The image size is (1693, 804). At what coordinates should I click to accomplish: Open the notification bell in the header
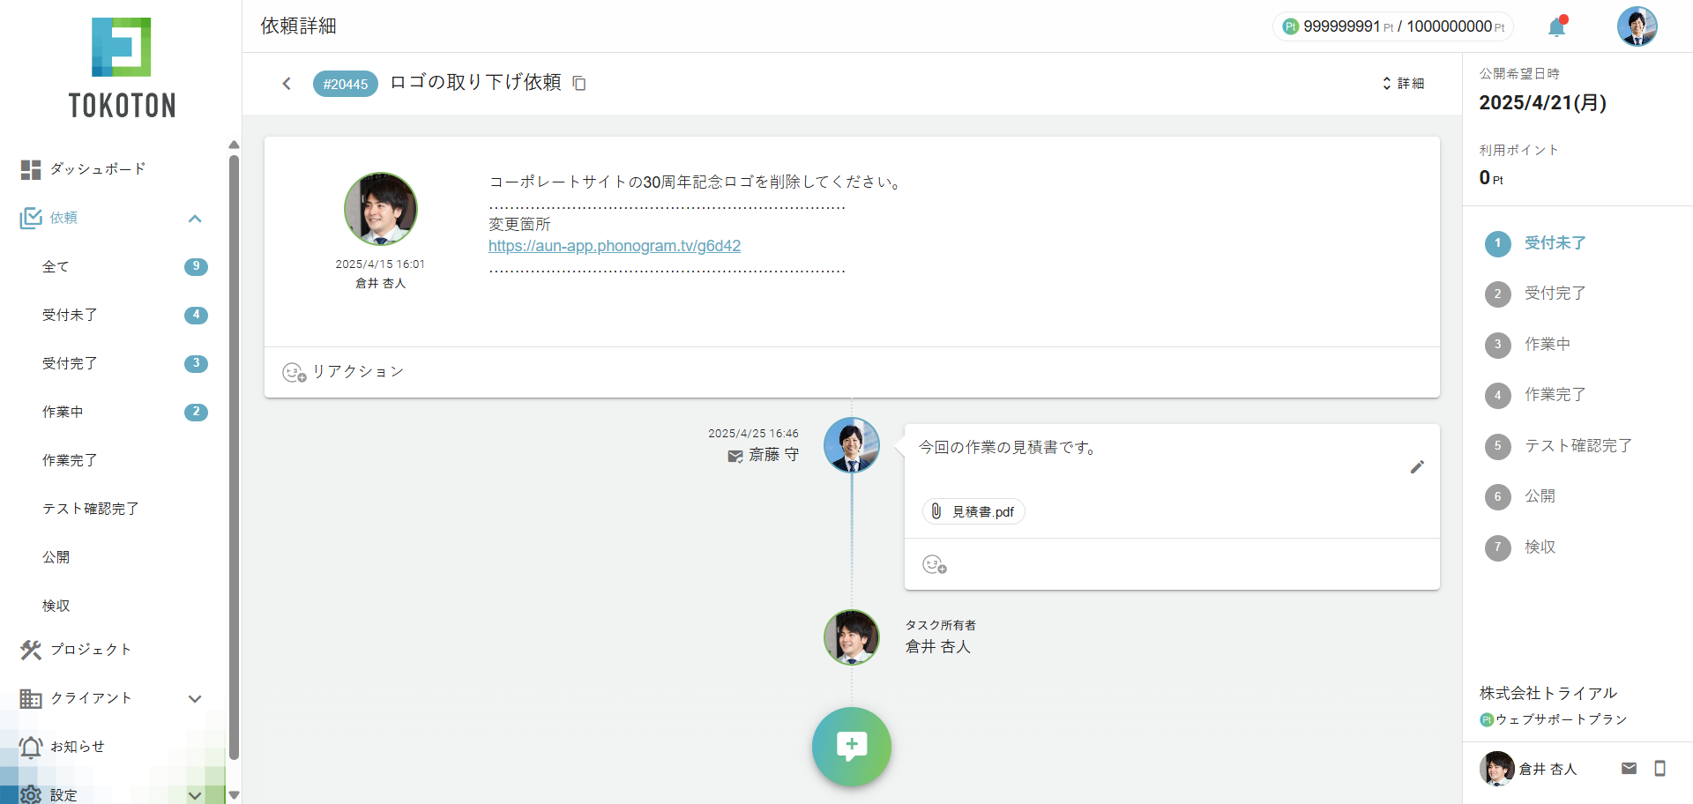(1556, 27)
